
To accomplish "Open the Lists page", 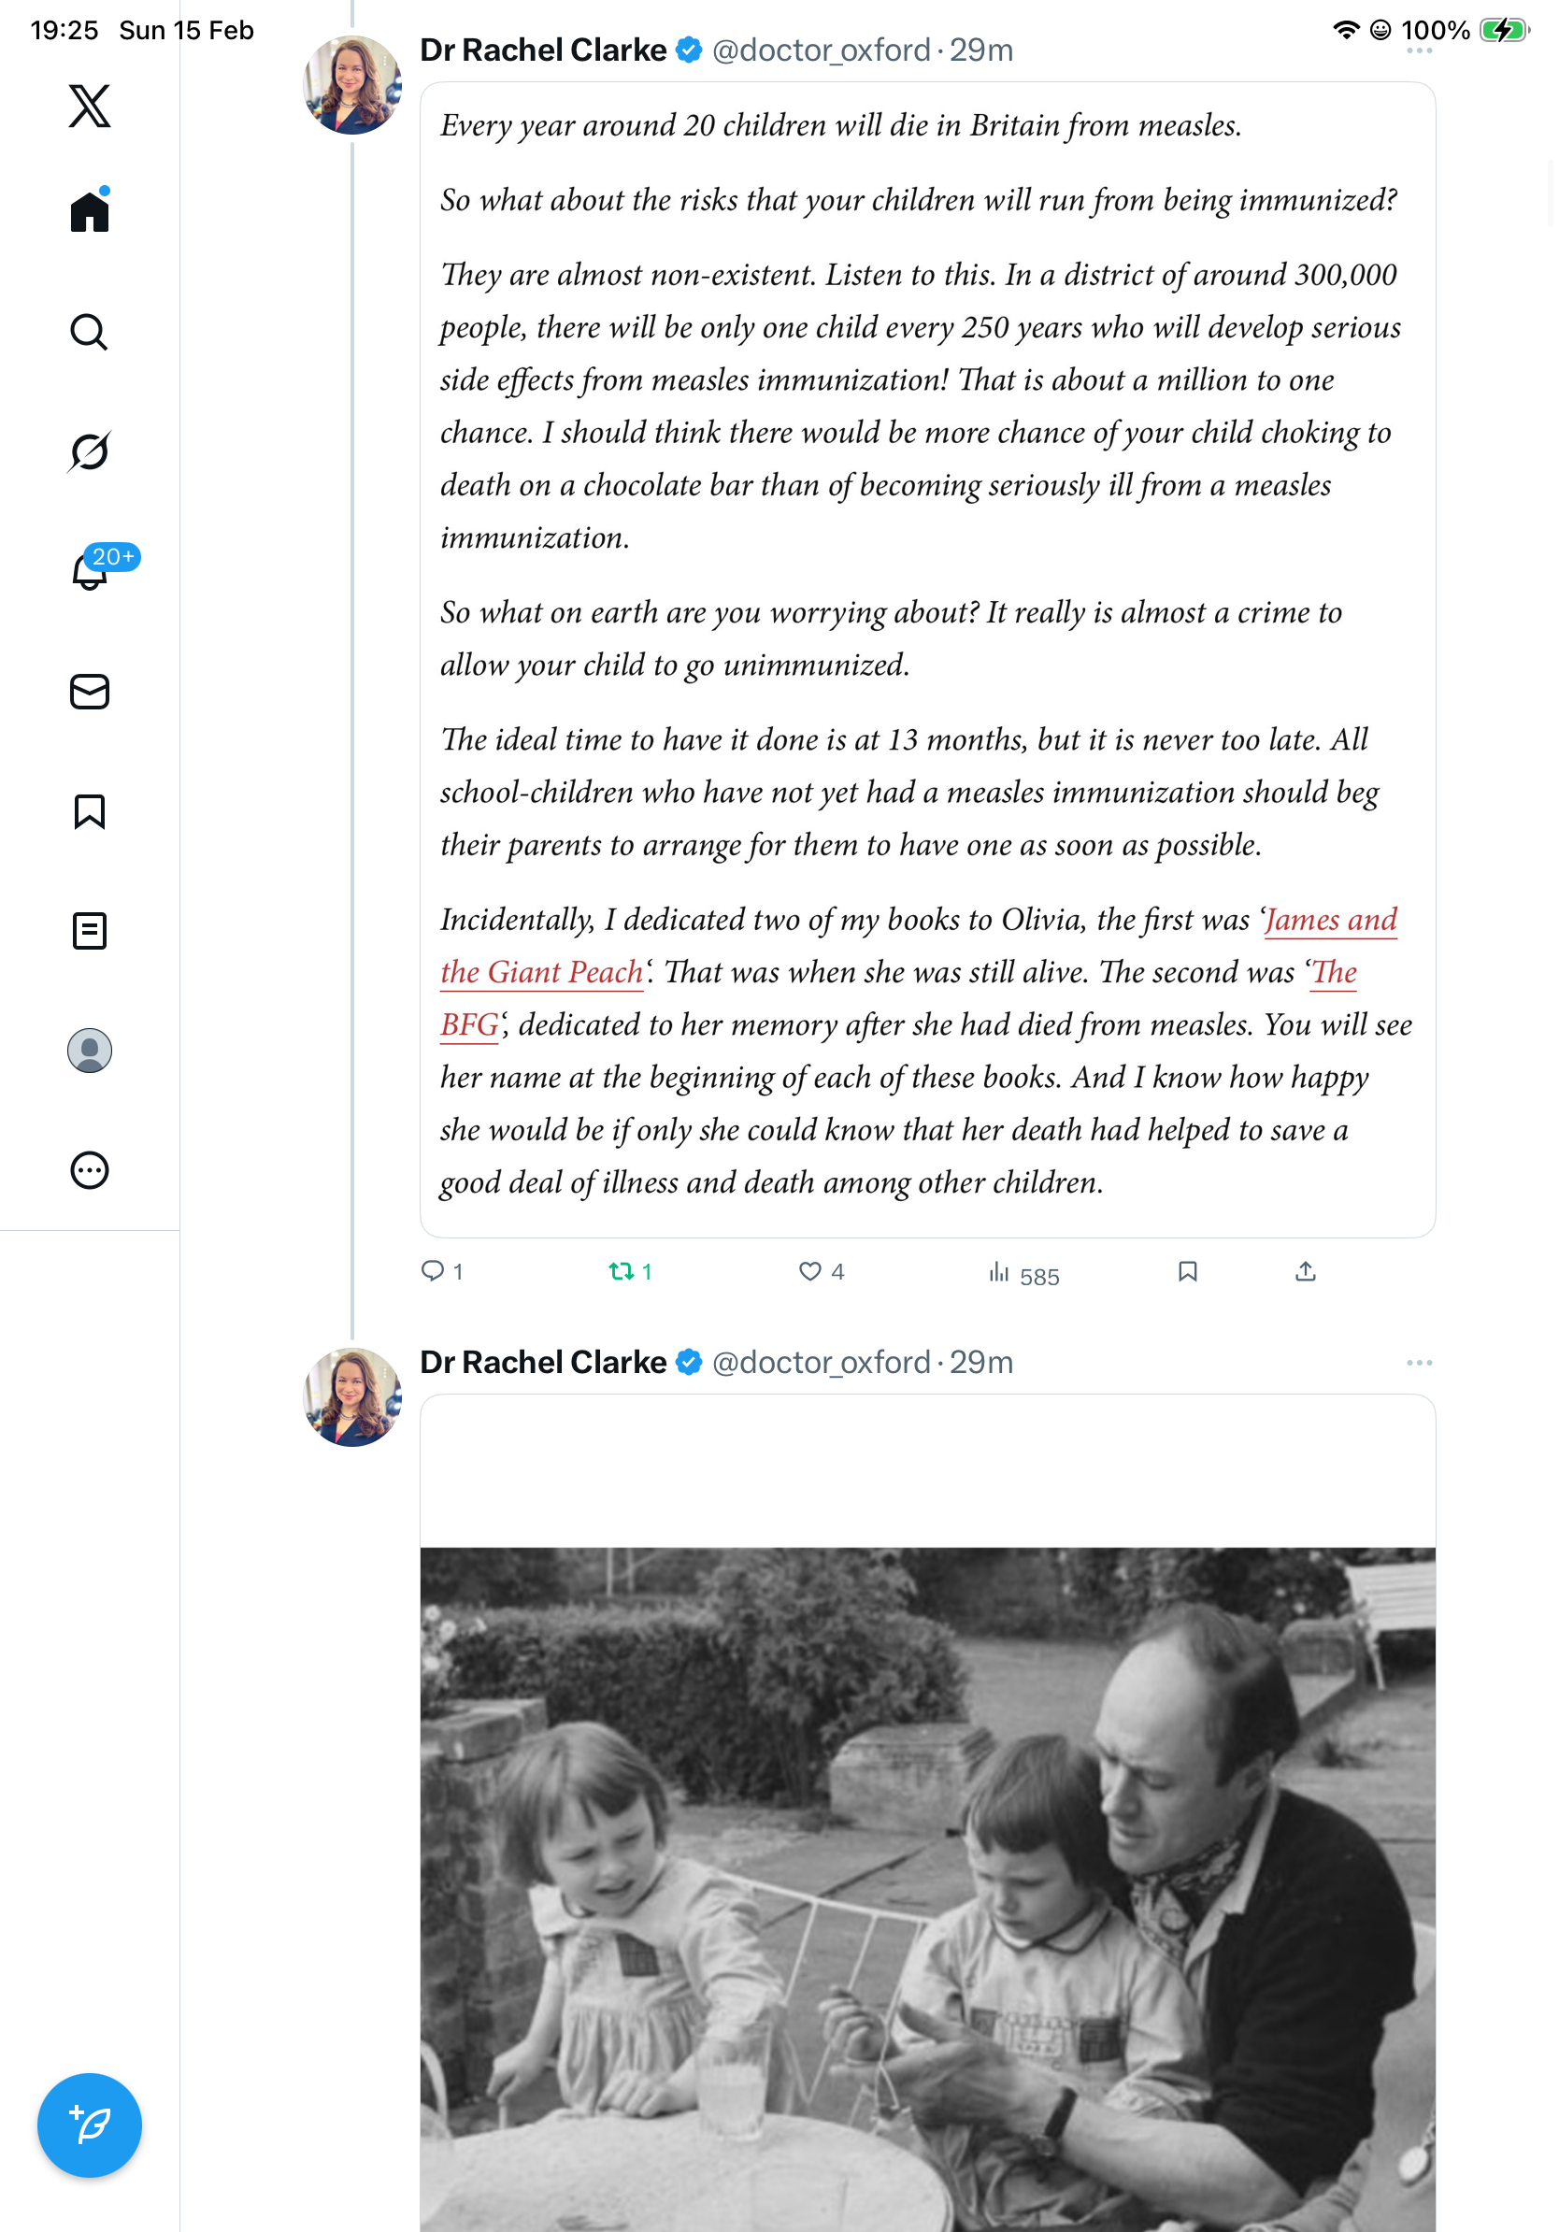I will pyautogui.click(x=90, y=931).
